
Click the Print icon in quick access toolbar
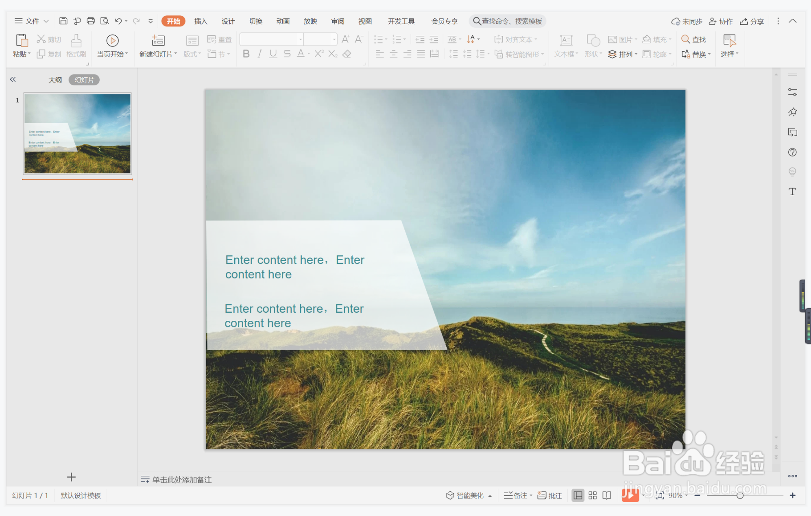(x=91, y=21)
